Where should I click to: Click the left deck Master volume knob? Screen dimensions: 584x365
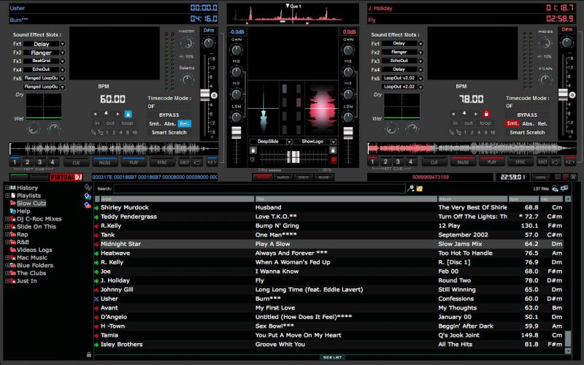[x=187, y=44]
